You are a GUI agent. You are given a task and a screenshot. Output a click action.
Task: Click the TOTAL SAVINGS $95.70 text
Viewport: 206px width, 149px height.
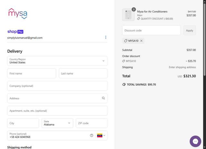141,84
